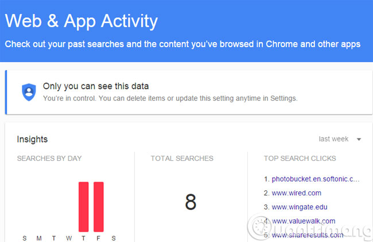Click the Monday "M" label under the chart
Image resolution: width=373 pixels, height=242 pixels.
pyautogui.click(x=39, y=238)
